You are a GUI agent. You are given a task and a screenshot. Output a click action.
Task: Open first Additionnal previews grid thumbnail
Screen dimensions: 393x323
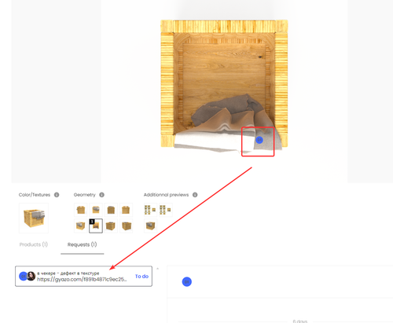(150, 210)
